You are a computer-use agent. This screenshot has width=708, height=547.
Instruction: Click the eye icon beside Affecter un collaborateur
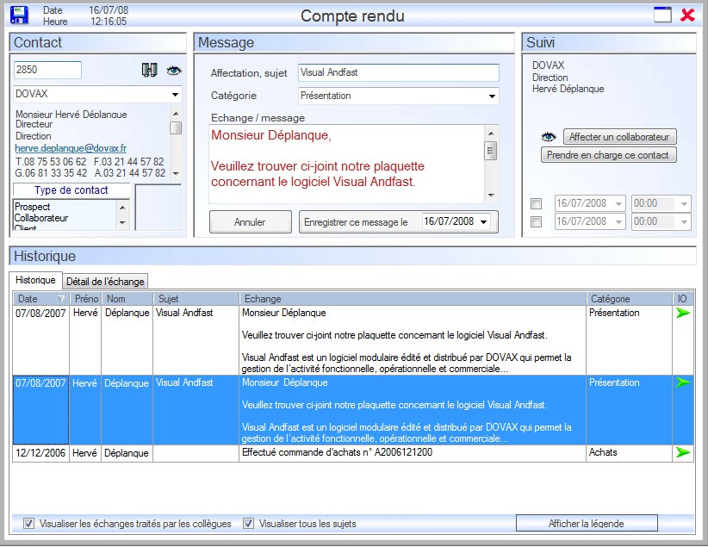click(548, 136)
